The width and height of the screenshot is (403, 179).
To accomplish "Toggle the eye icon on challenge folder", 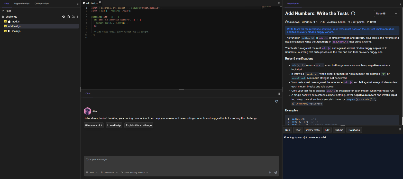I will pyautogui.click(x=64, y=17).
